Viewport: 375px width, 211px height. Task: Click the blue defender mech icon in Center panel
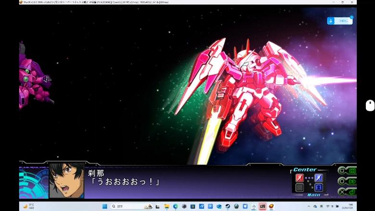pos(318,178)
